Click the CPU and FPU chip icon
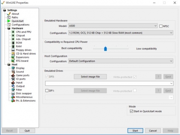The width and height of the screenshot is (180, 135). click(13, 32)
